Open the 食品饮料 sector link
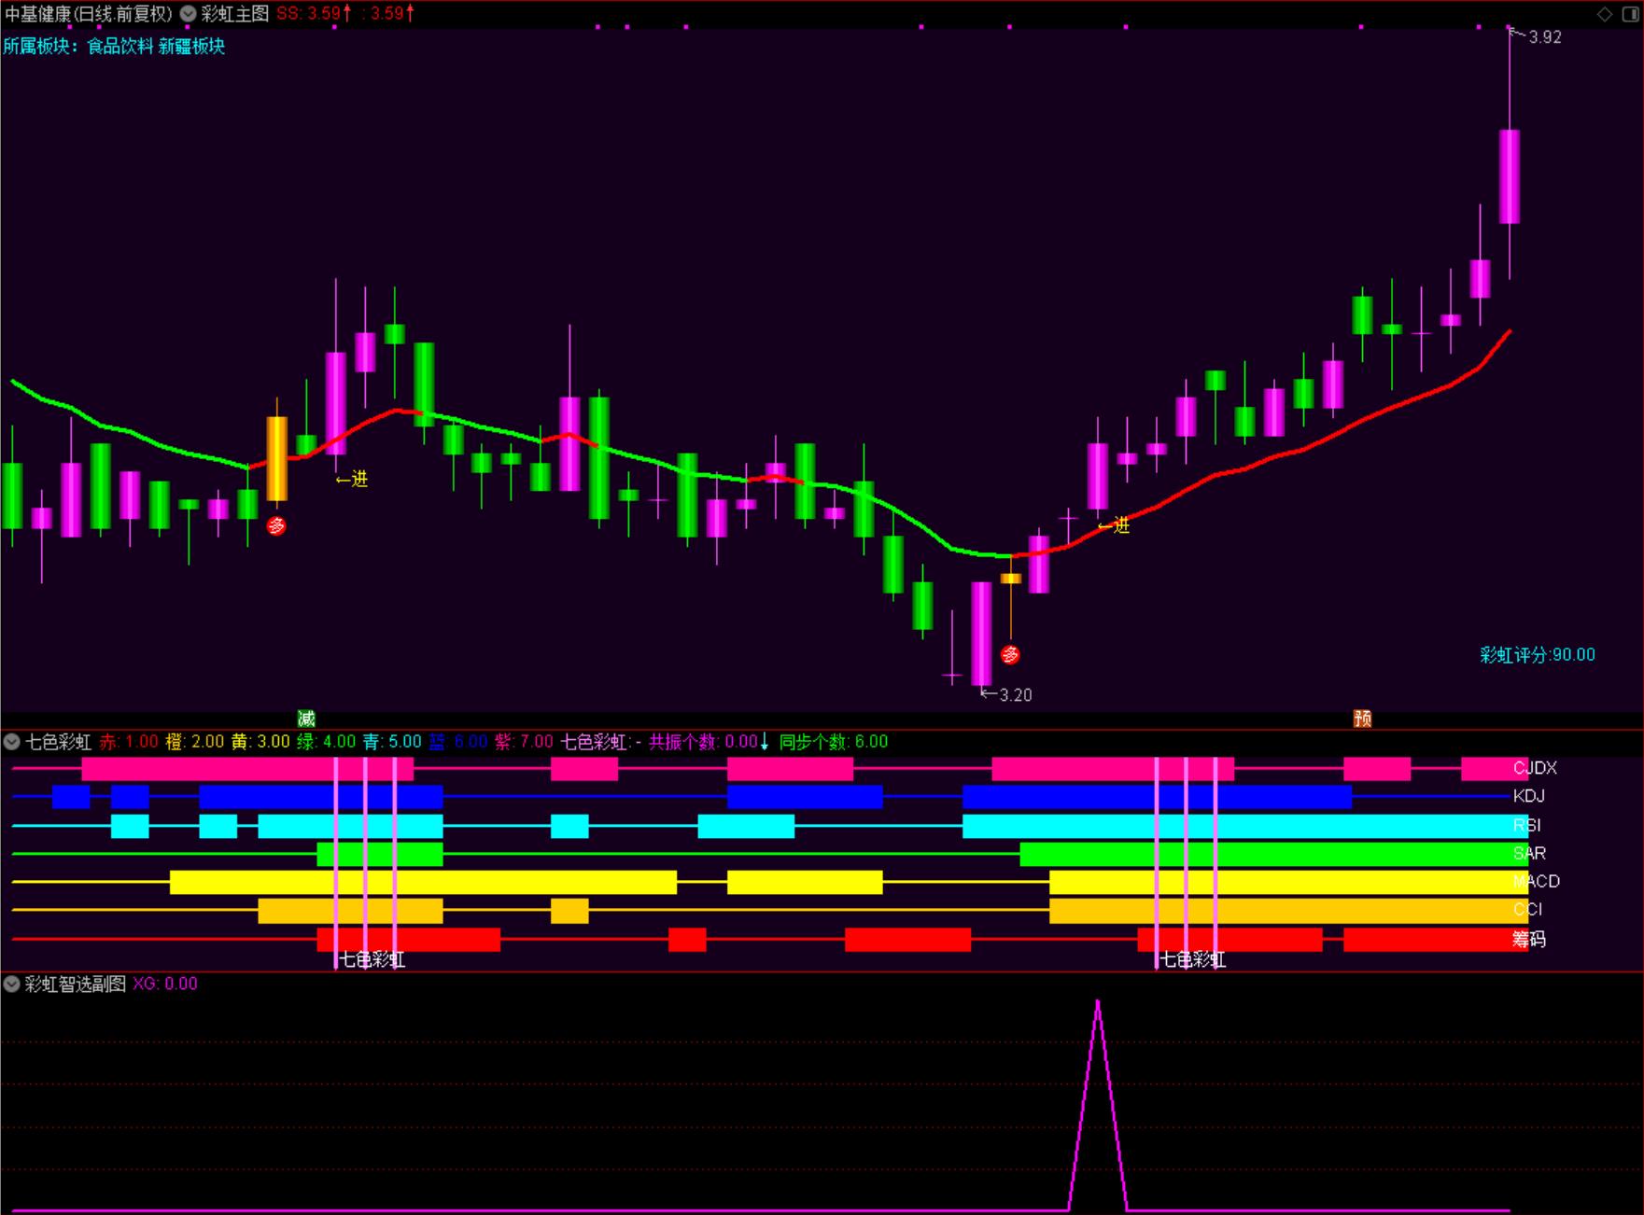Image resolution: width=1644 pixels, height=1215 pixels. click(120, 47)
